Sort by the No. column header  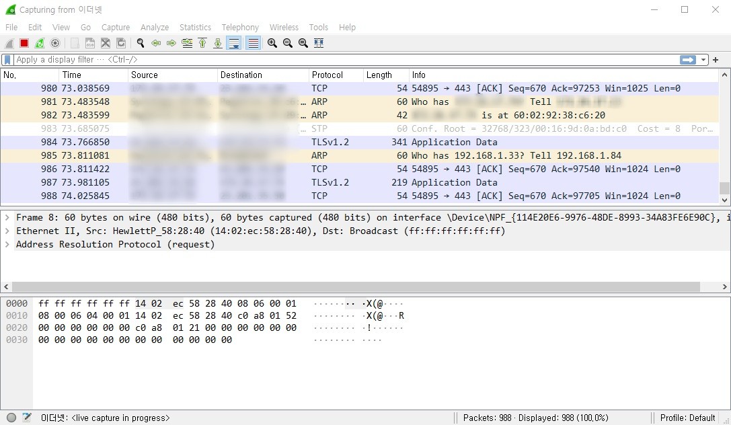(30, 75)
